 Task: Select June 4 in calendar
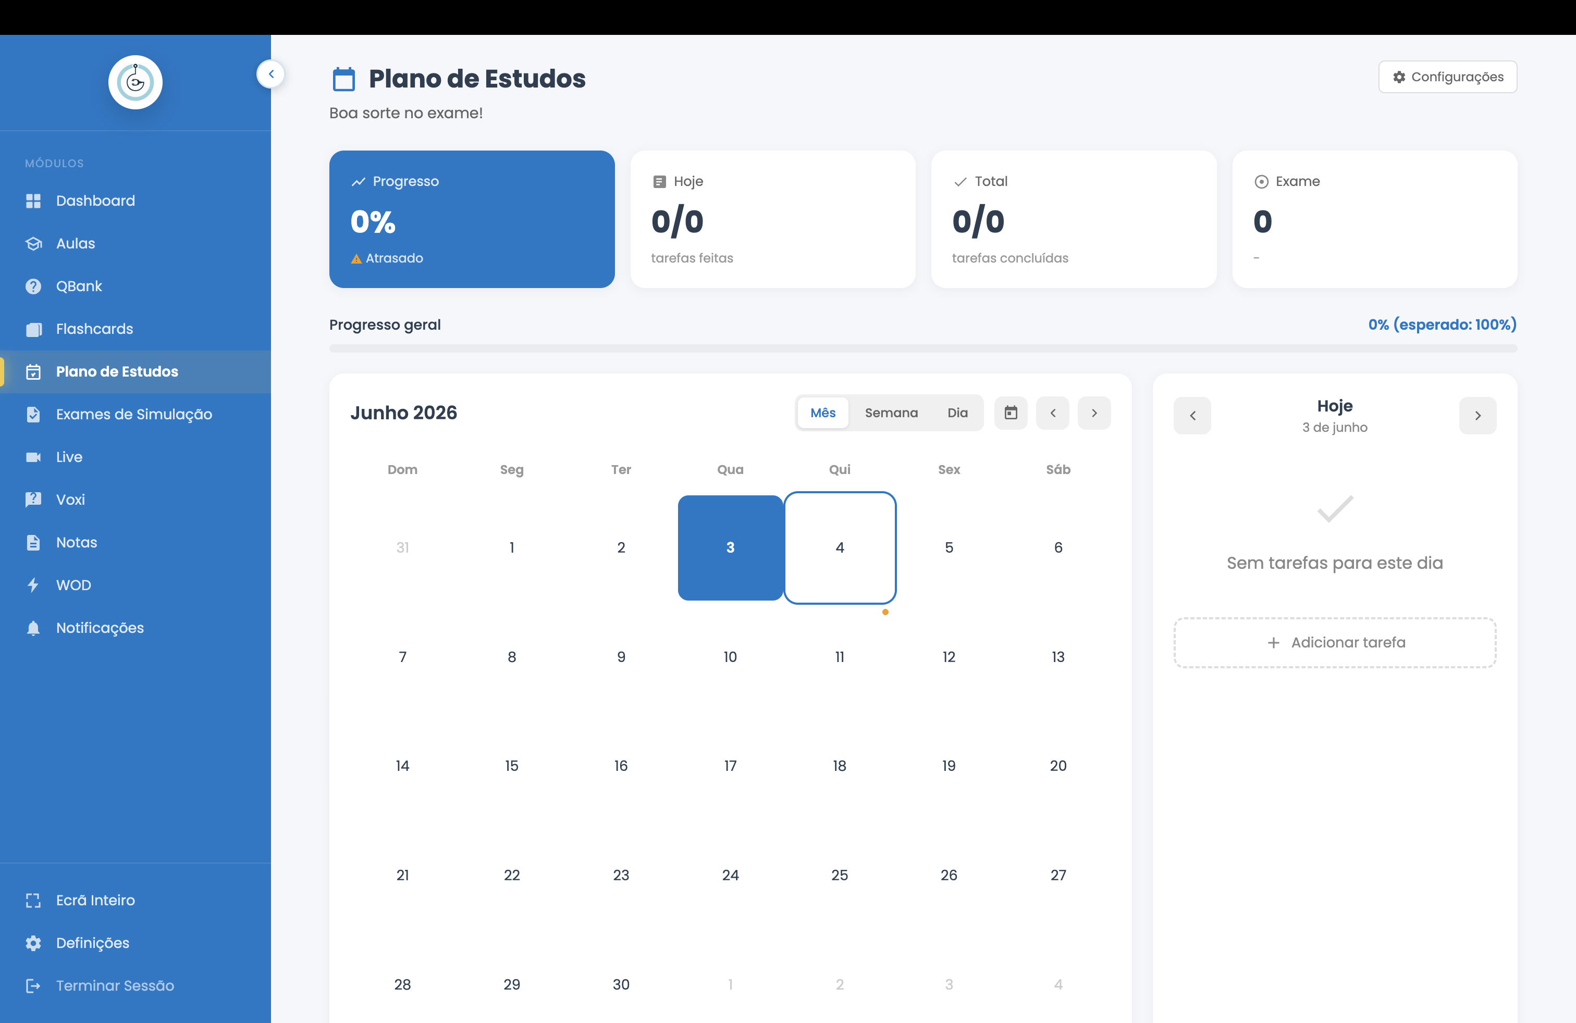[839, 548]
